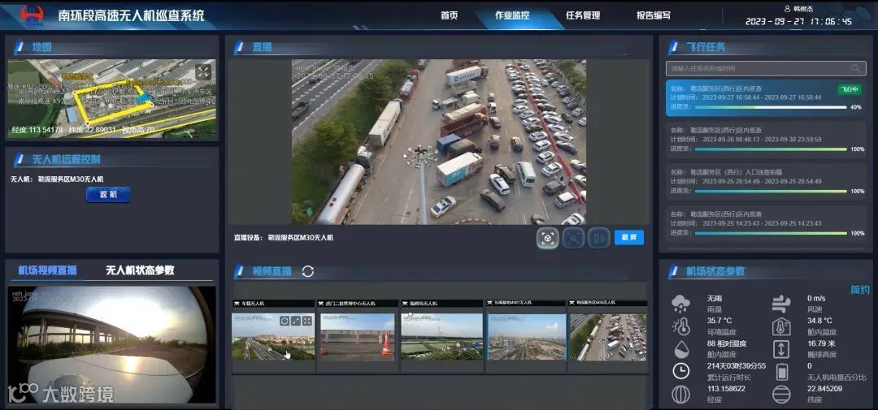
Task: Click the dimmed icon left of 截屏
Action: pos(600,238)
